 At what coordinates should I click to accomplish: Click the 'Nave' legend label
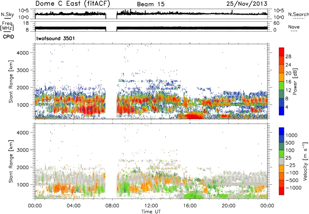(294, 27)
